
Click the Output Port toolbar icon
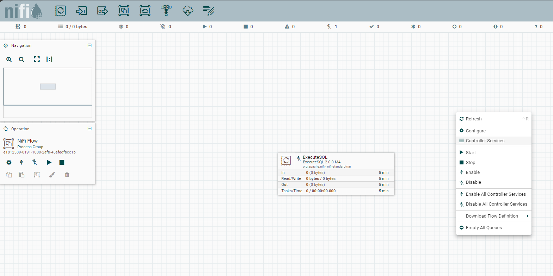click(x=103, y=11)
